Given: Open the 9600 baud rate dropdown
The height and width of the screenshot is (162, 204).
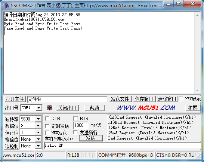Looking at the screenshot, I should [38, 119].
